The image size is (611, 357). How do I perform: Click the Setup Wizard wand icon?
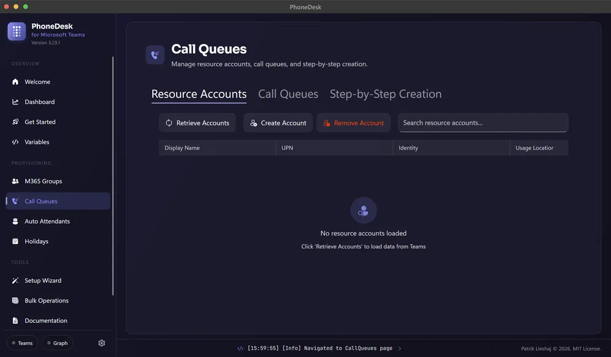click(x=15, y=281)
